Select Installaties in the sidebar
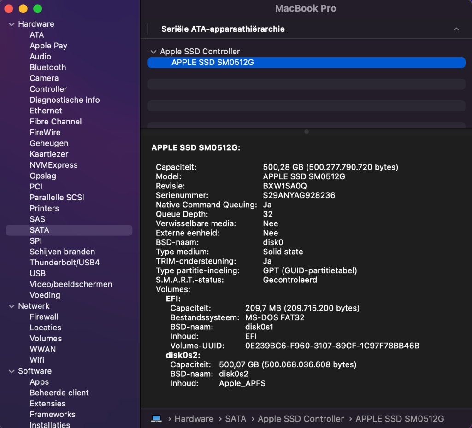This screenshot has height=428, width=472. coord(50,425)
